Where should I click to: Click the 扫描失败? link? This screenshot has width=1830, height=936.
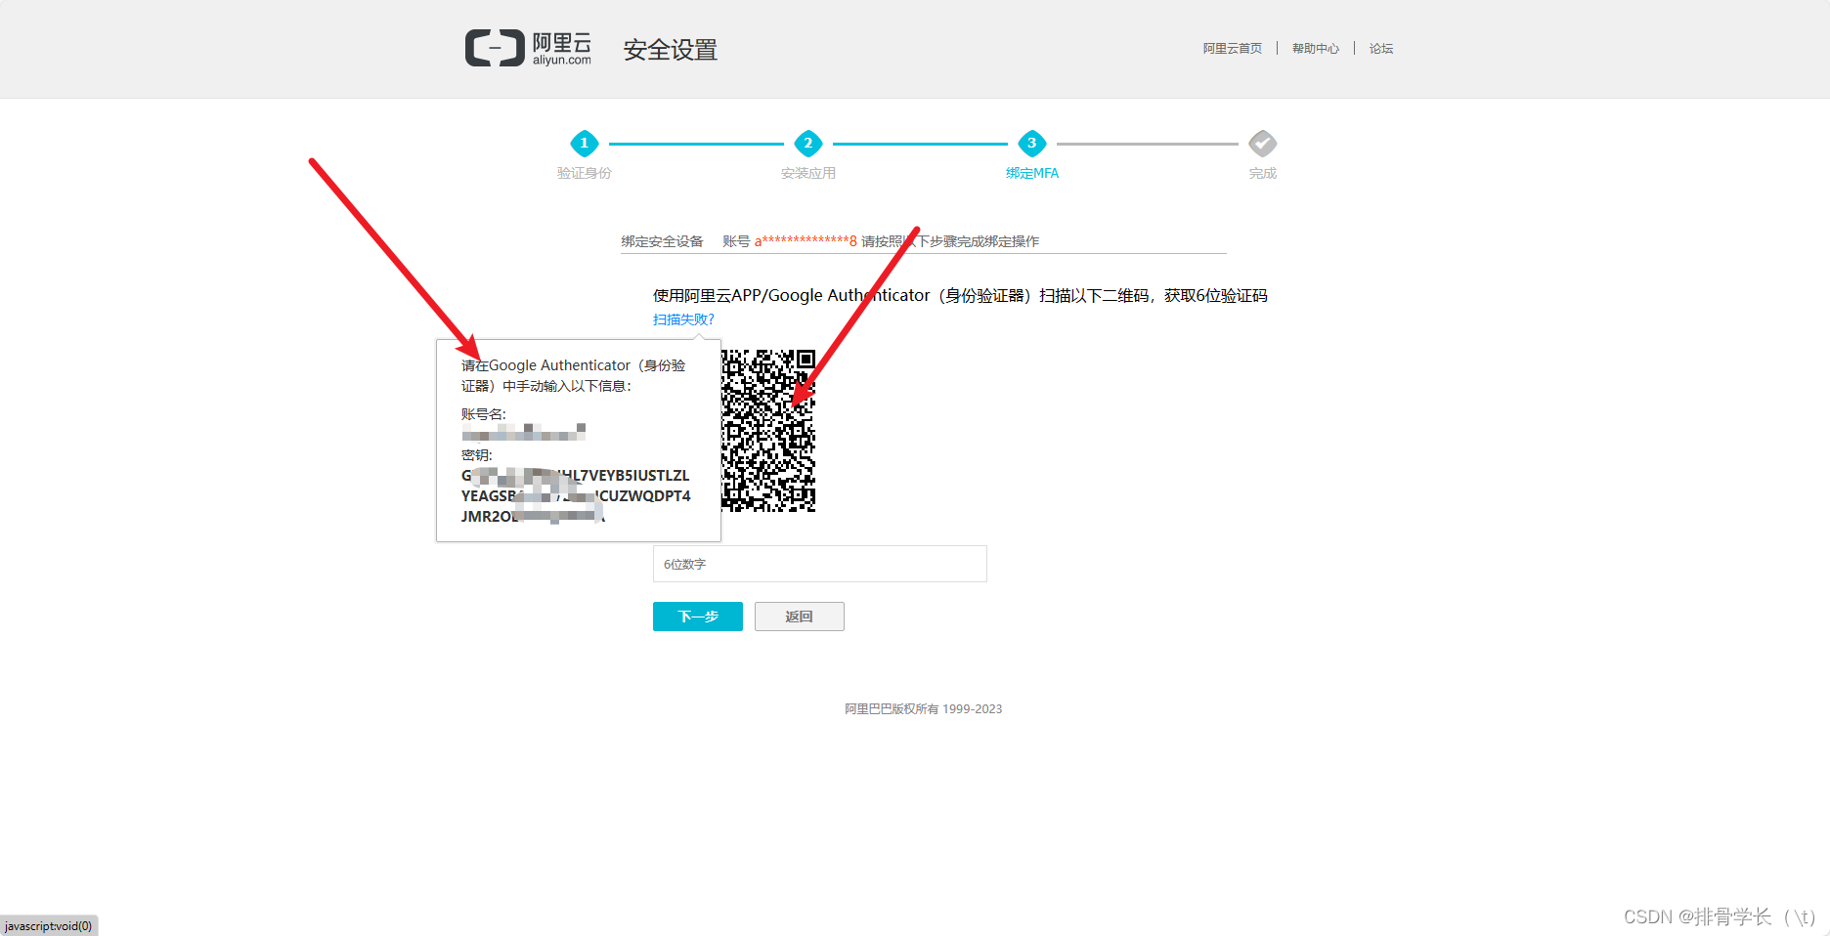click(683, 319)
